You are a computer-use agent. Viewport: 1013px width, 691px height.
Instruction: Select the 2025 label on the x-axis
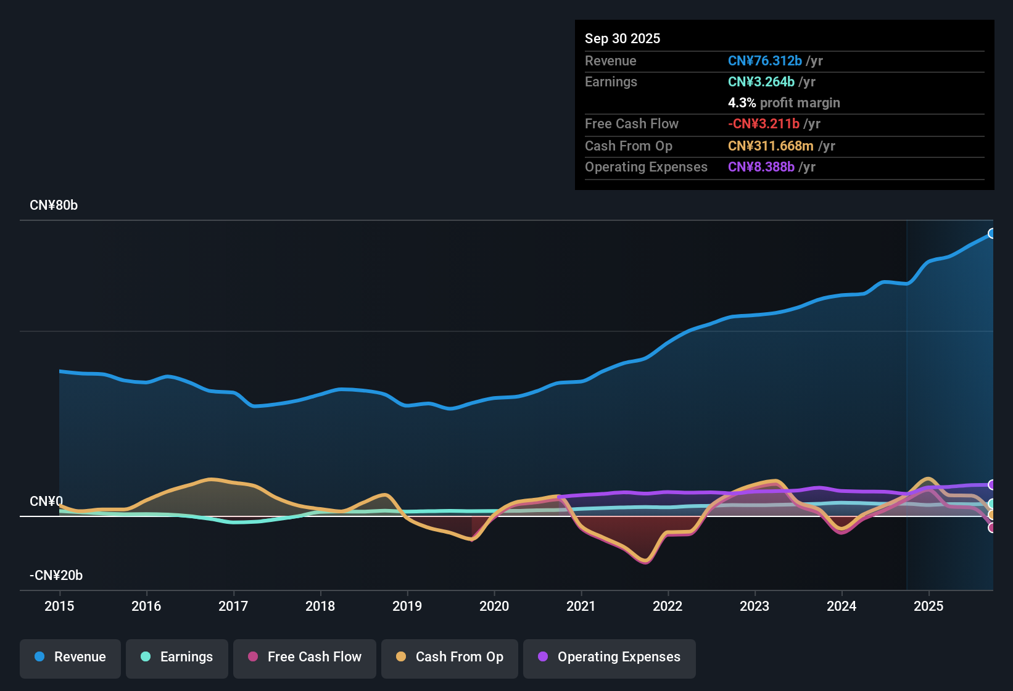[930, 606]
